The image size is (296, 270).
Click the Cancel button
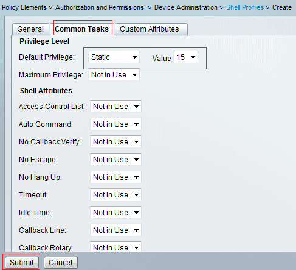61,263
